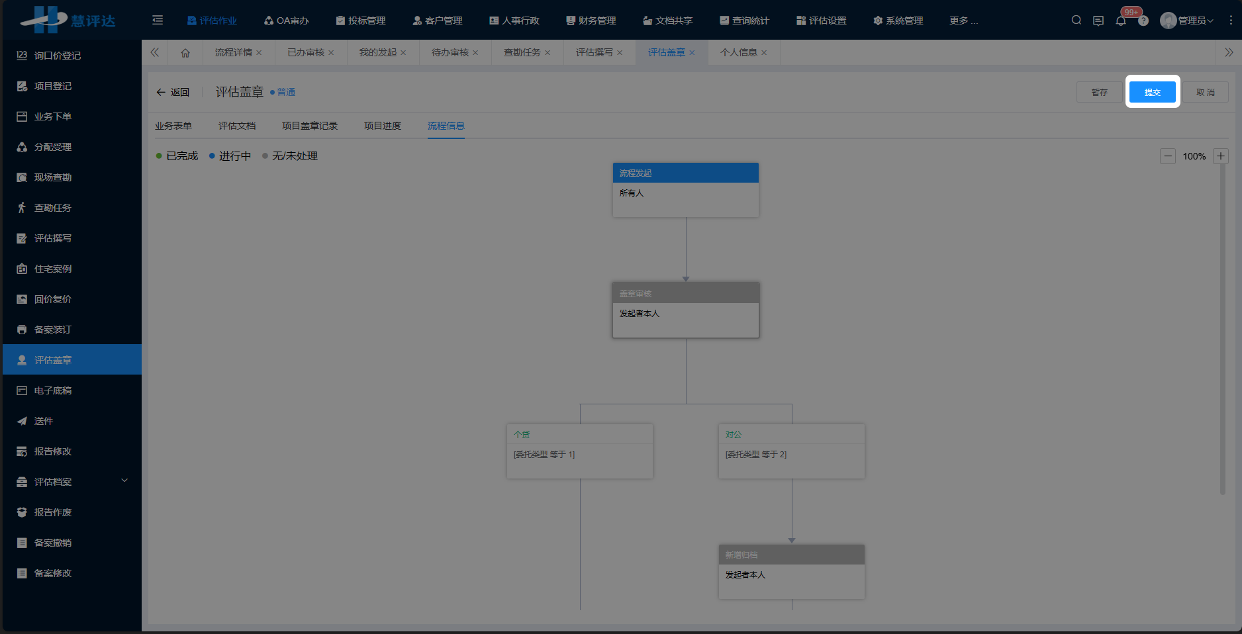
Task: Open the notifications bell icon
Action: (1121, 21)
